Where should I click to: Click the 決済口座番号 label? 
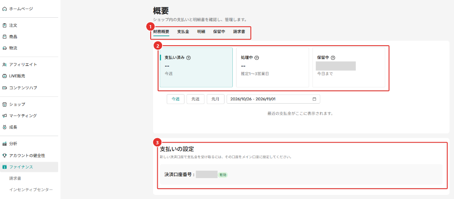pos(179,175)
